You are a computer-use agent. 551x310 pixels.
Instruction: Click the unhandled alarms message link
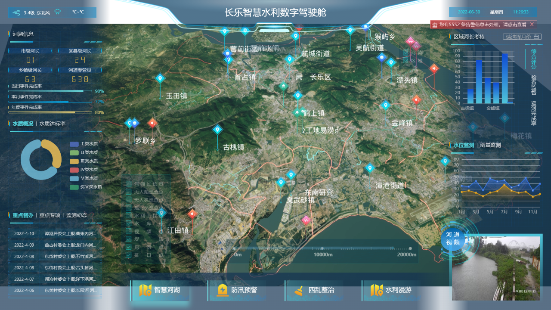coord(483,25)
